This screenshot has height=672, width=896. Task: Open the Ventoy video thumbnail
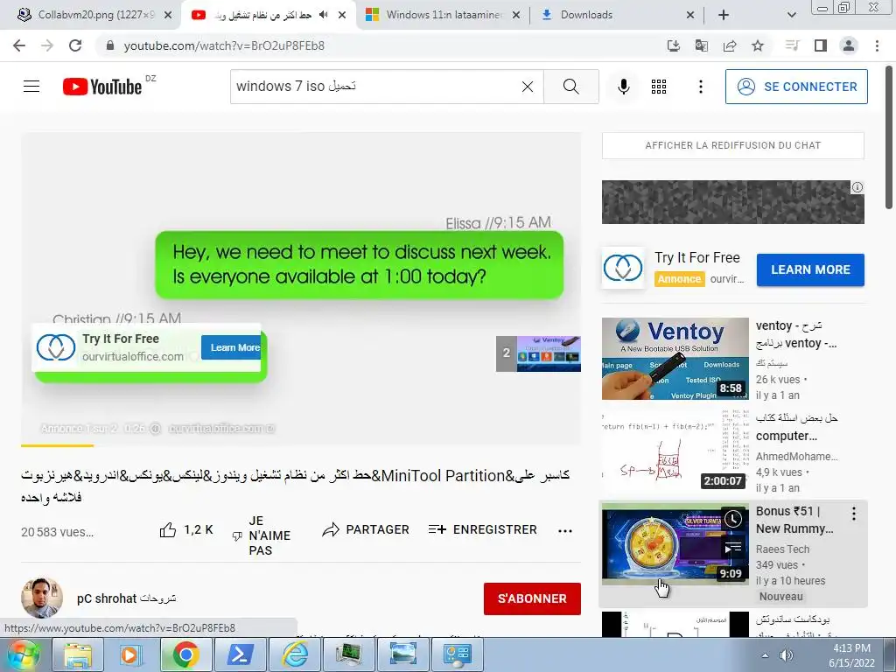(675, 358)
